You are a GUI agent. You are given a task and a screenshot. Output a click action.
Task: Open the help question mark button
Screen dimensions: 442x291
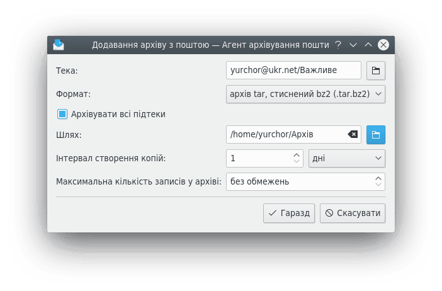338,45
